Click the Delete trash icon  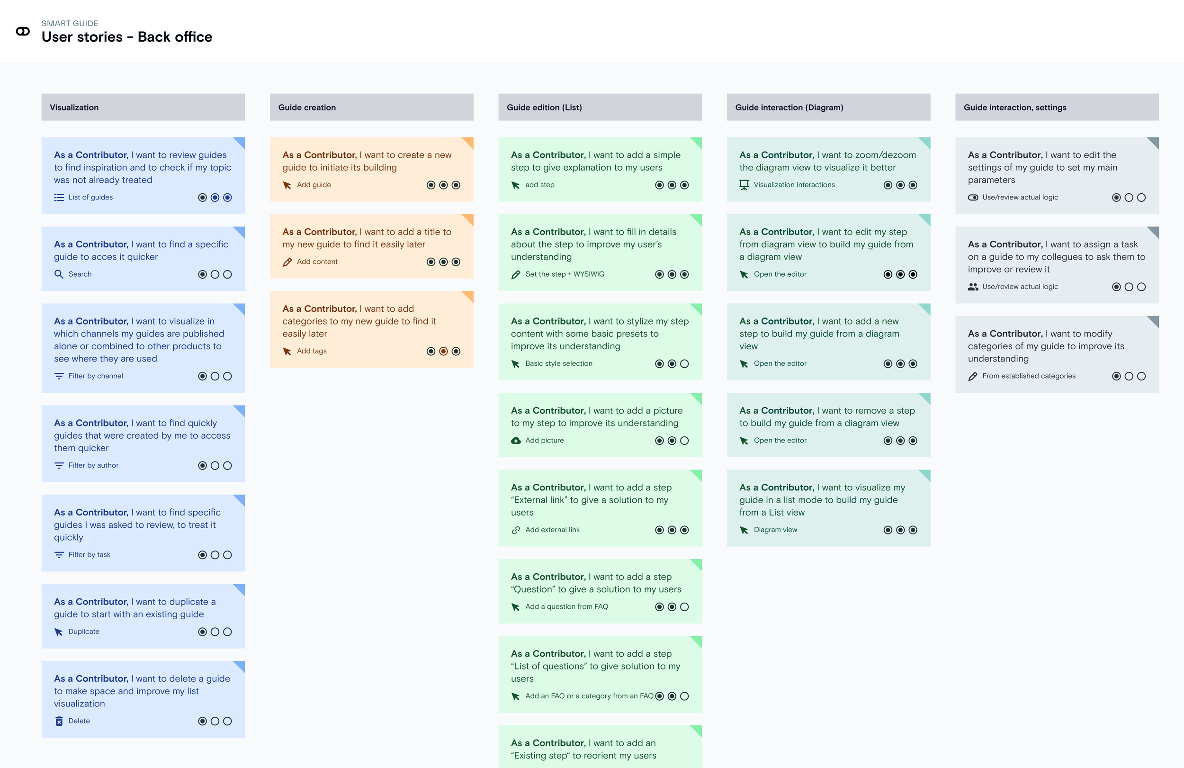point(59,721)
